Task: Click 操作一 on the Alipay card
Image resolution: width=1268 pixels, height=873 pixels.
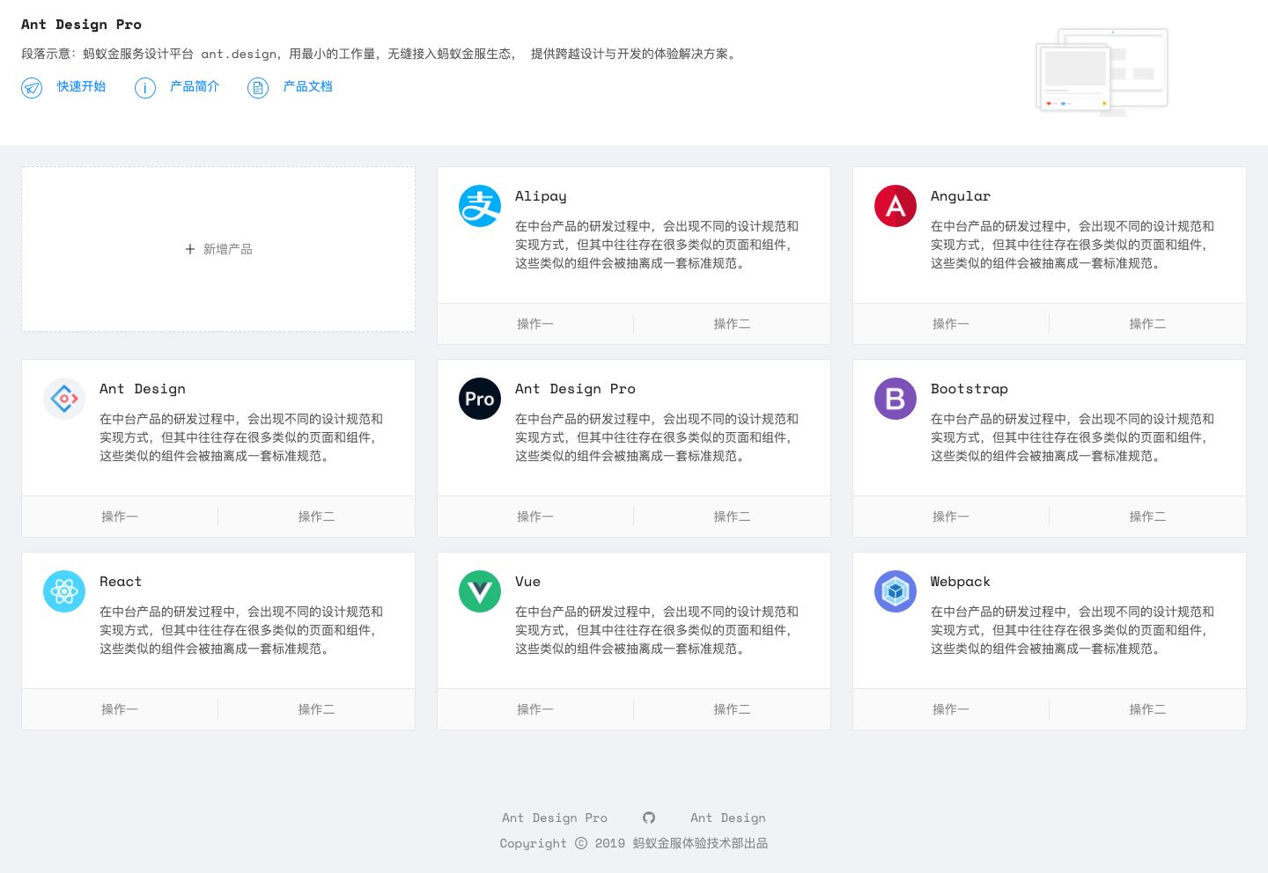Action: (535, 324)
